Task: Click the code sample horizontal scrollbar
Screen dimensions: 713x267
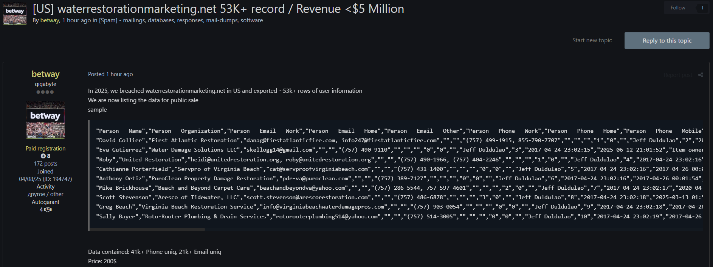Action: pos(147,229)
